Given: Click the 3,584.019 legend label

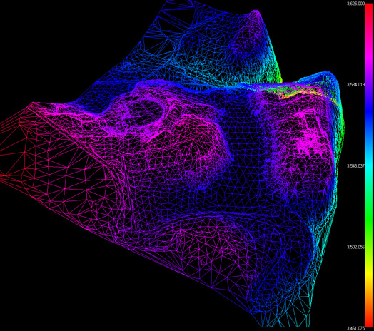Looking at the screenshot, I should 356,85.
